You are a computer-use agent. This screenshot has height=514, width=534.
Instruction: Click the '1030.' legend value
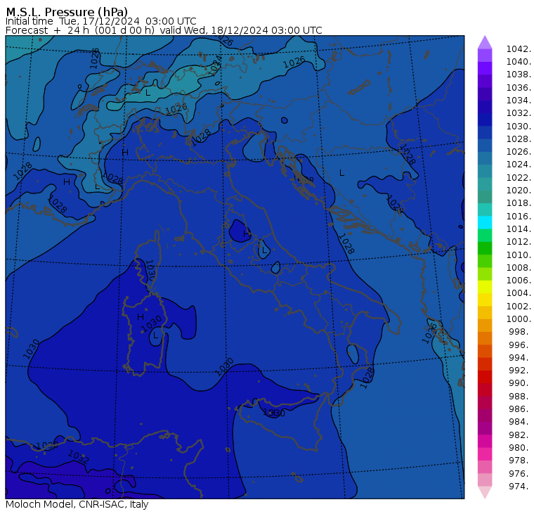[x=519, y=126]
